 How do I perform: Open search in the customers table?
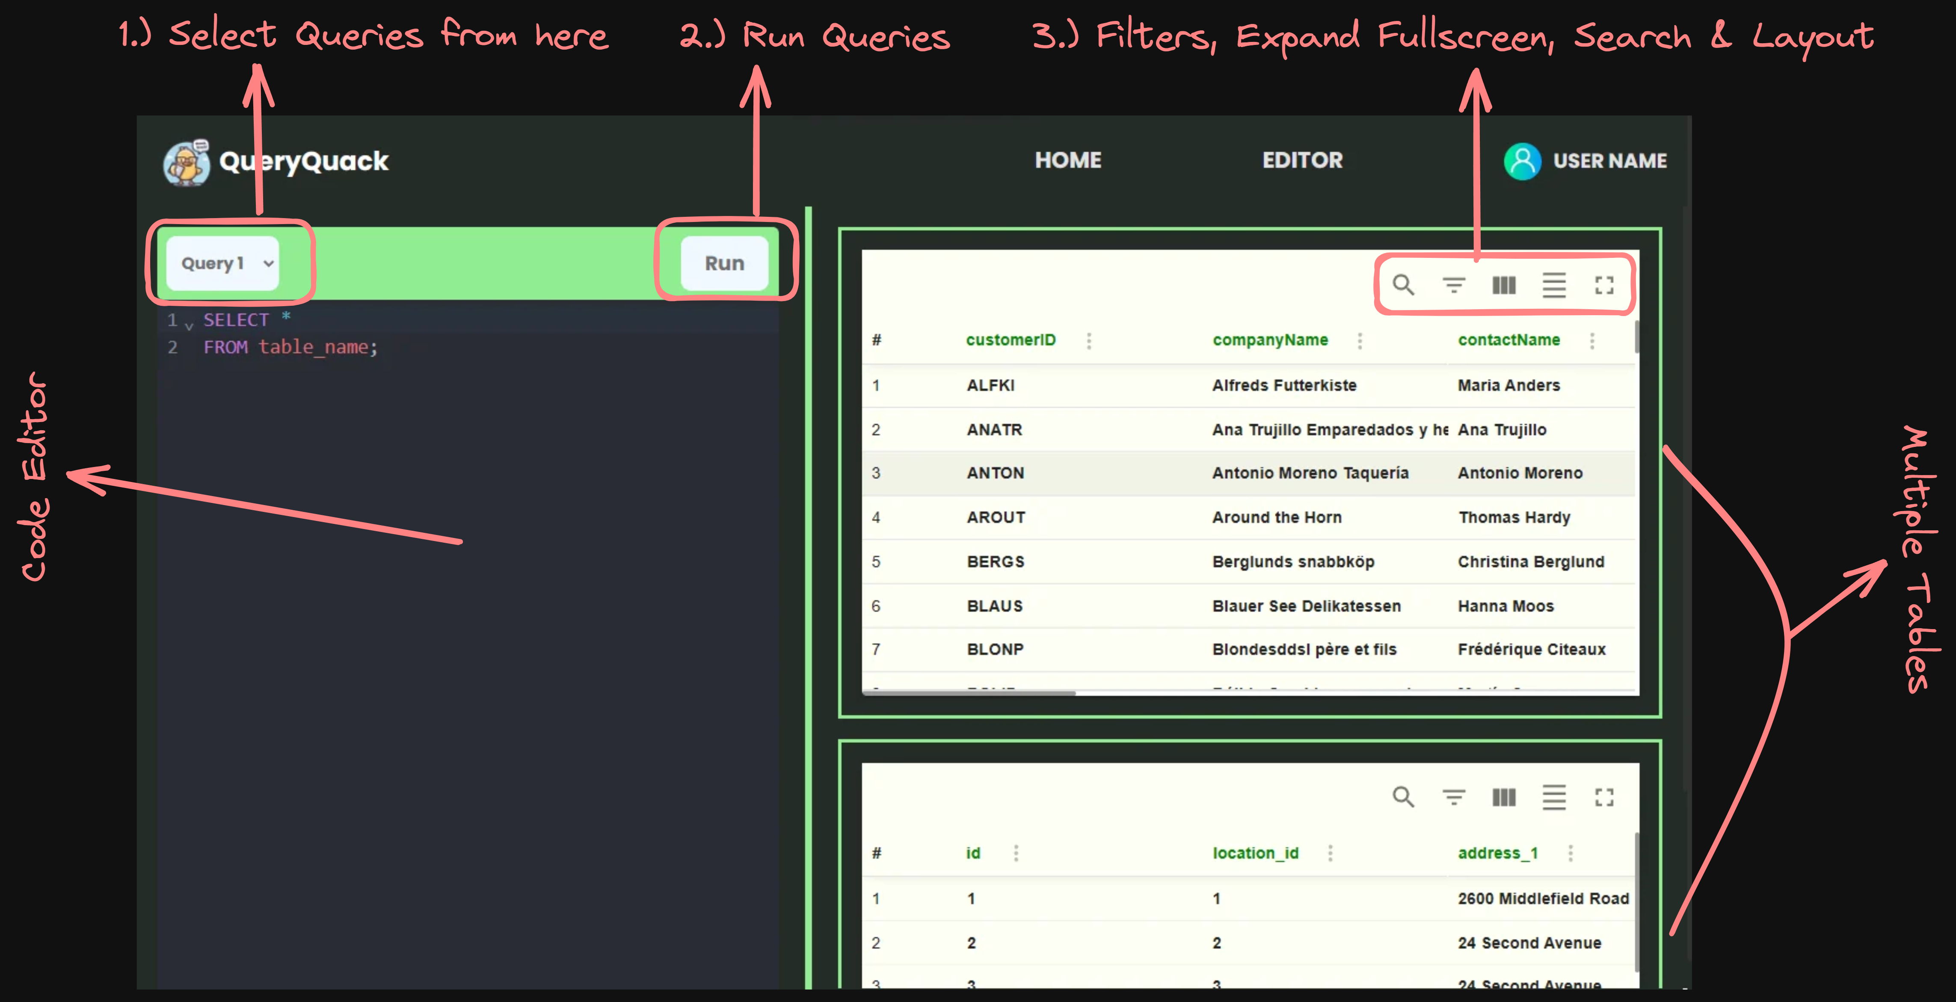(1402, 285)
